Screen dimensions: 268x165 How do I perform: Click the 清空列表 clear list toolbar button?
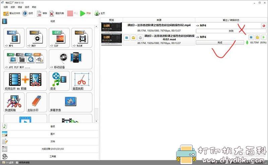point(57,13)
